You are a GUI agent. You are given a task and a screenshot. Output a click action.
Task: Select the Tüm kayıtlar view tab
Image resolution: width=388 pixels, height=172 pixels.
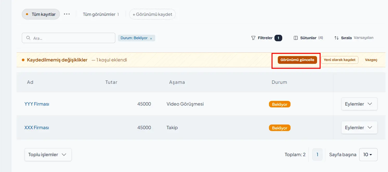point(41,14)
